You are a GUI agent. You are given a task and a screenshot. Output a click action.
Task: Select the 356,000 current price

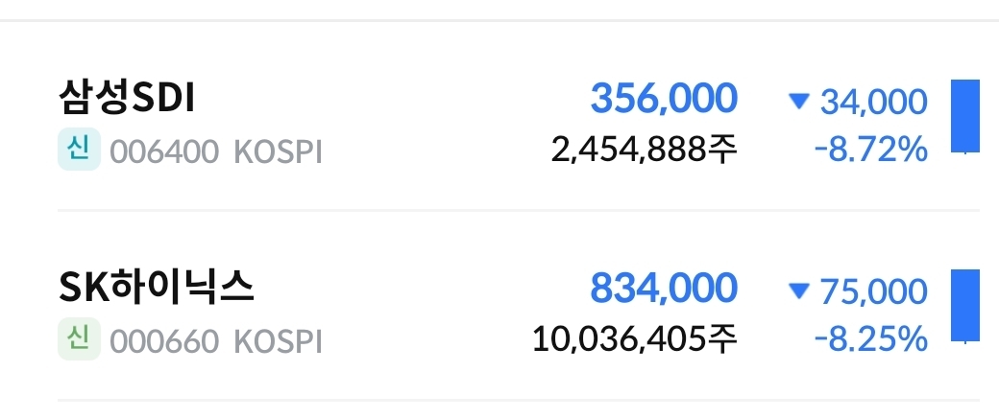point(664,98)
